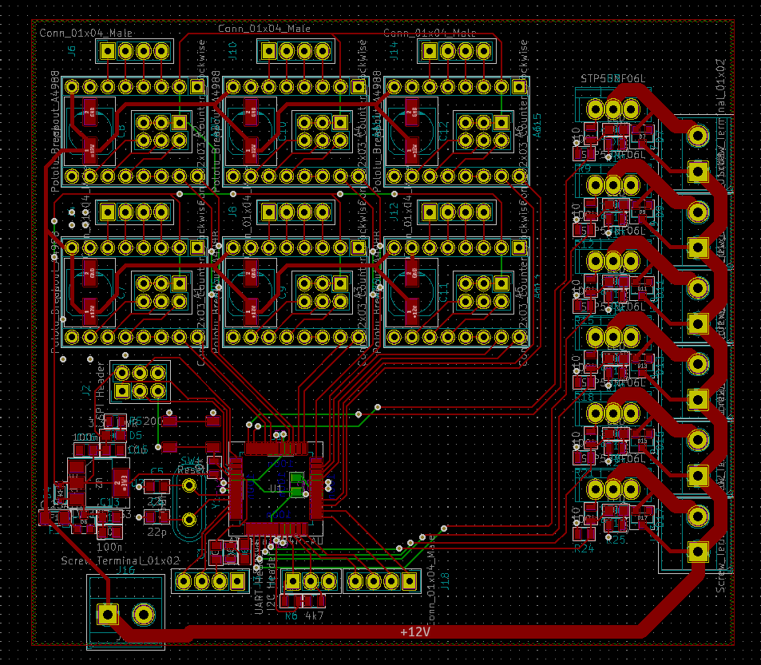Click the J8 reference label
This screenshot has width=761, height=665.
(232, 212)
